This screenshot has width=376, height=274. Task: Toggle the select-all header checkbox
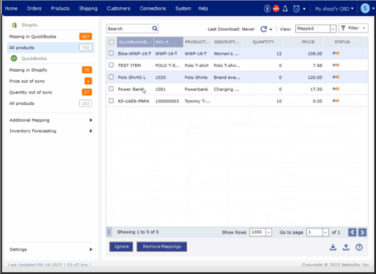(x=112, y=42)
